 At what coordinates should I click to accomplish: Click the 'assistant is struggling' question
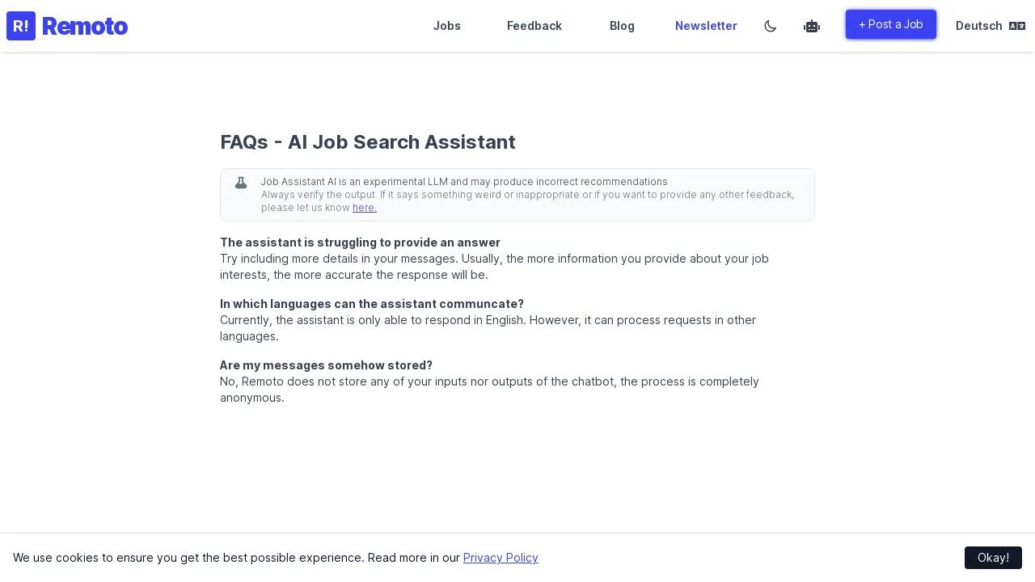tap(360, 242)
